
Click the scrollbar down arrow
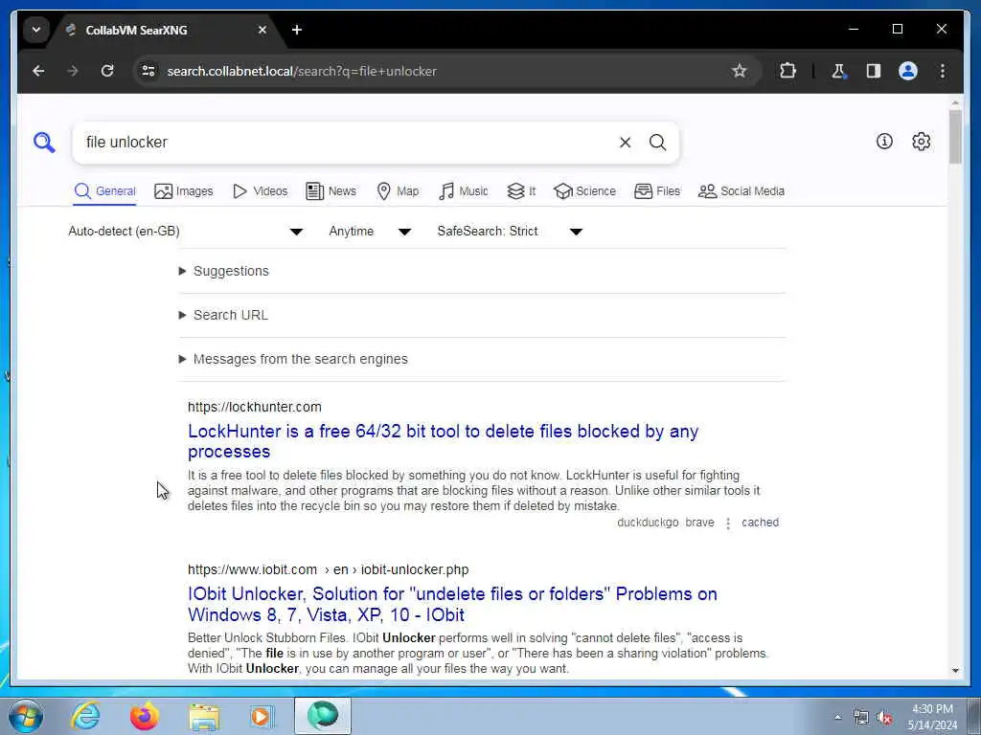(x=955, y=671)
